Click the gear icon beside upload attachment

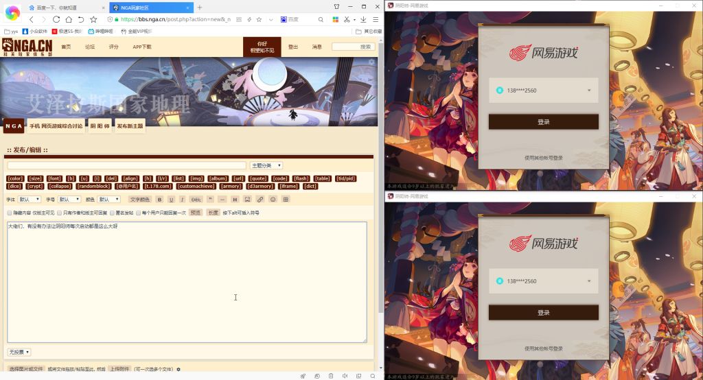[178, 369]
